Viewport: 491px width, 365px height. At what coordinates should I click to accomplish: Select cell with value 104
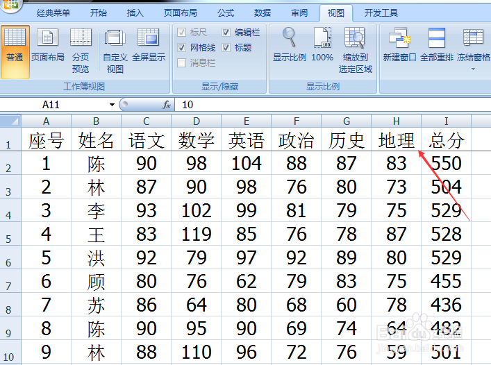click(x=247, y=163)
